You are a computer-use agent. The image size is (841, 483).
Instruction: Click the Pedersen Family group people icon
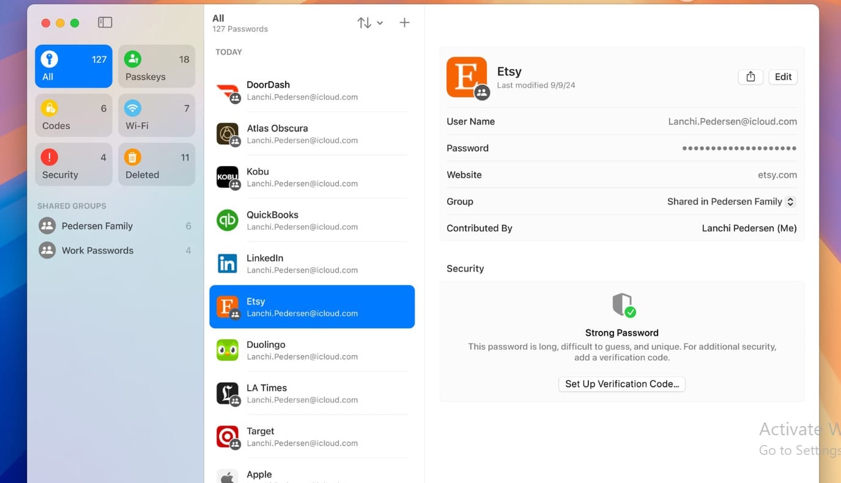point(47,226)
